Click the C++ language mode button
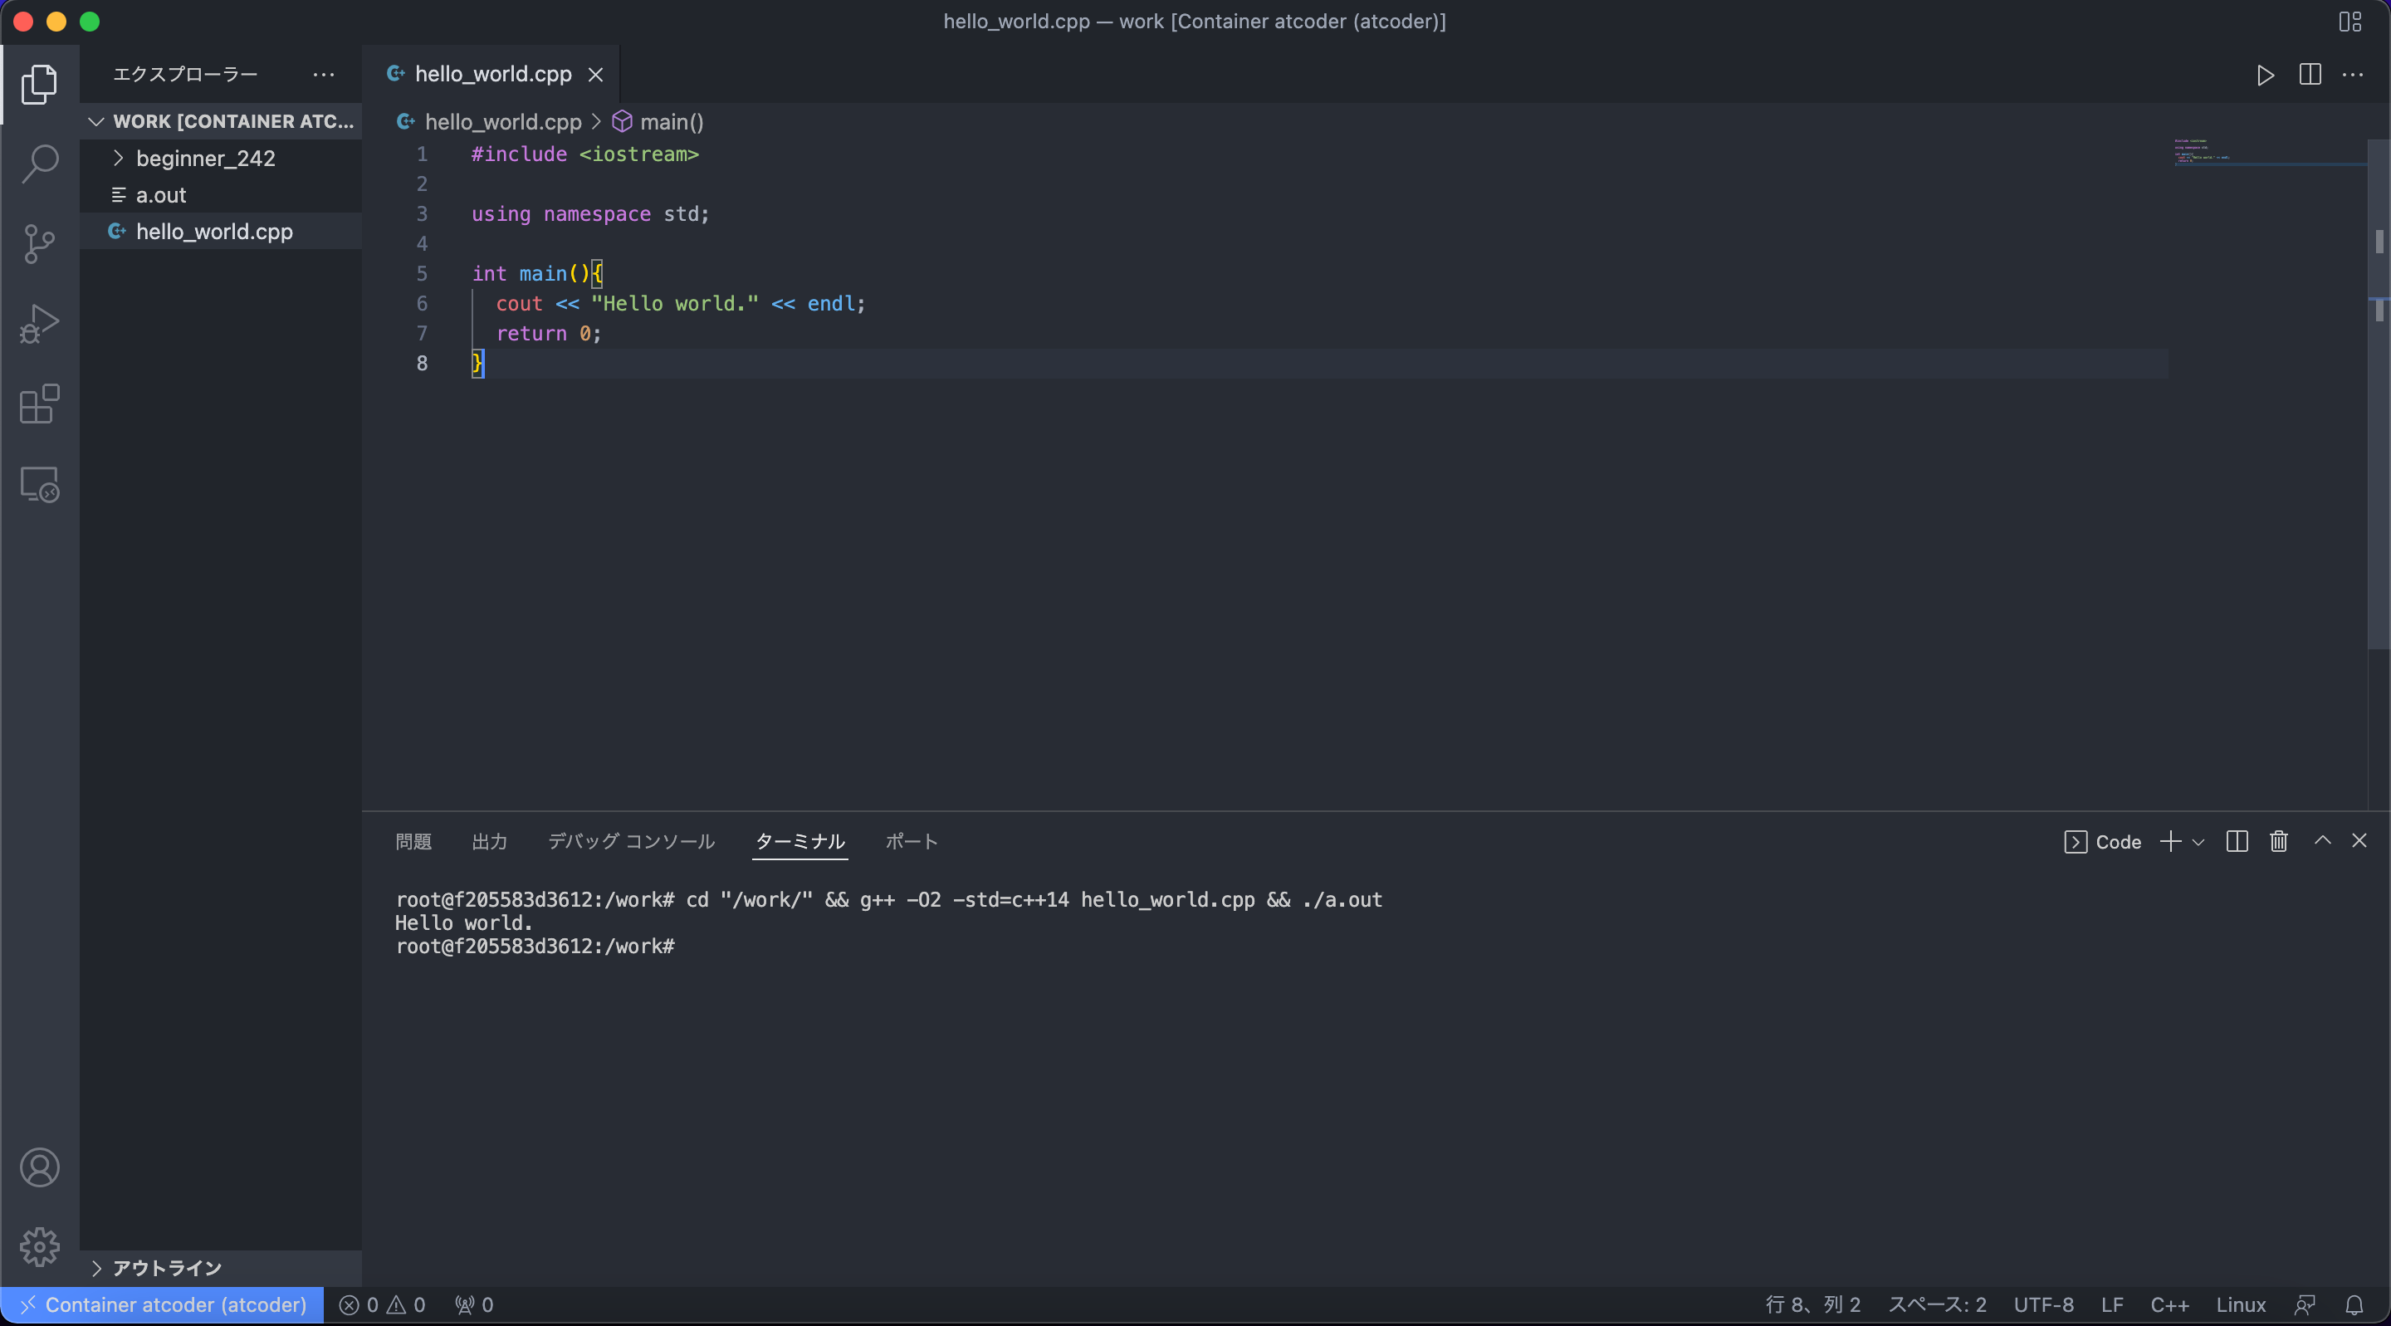Viewport: 2391px width, 1326px height. 2169,1304
